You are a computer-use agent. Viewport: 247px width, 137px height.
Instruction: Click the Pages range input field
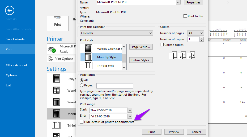(115, 86)
